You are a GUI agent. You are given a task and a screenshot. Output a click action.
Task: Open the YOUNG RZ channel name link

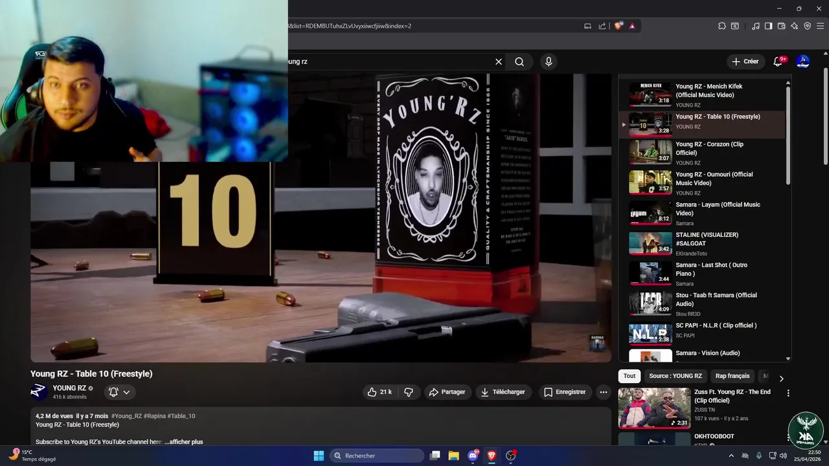69,388
